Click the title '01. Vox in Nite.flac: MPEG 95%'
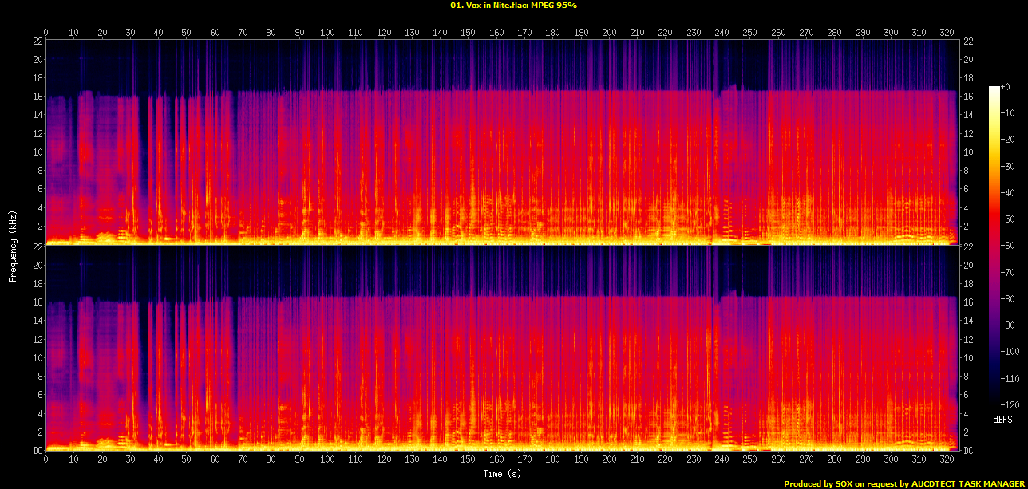The height and width of the screenshot is (489, 1028). (x=513, y=6)
